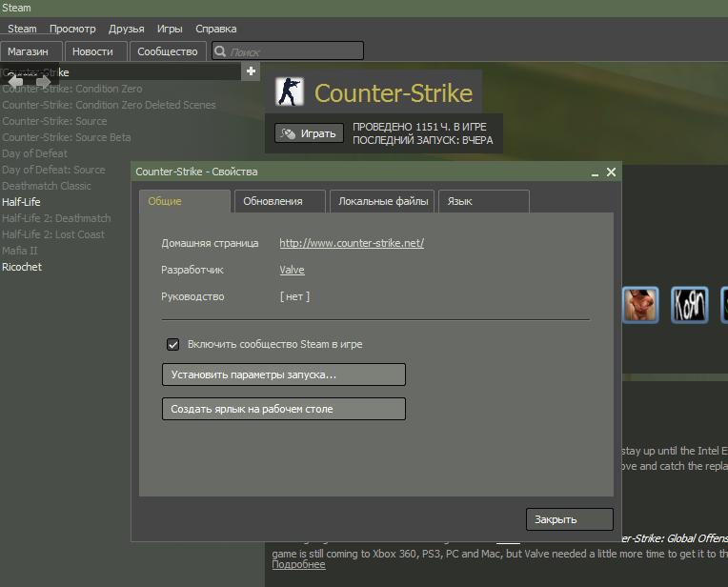Click the forward arrow in library navigation
728x587 pixels.
coord(43,82)
